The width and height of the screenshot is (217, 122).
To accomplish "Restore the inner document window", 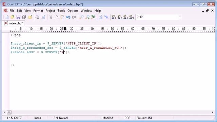I will click(x=207, y=11).
